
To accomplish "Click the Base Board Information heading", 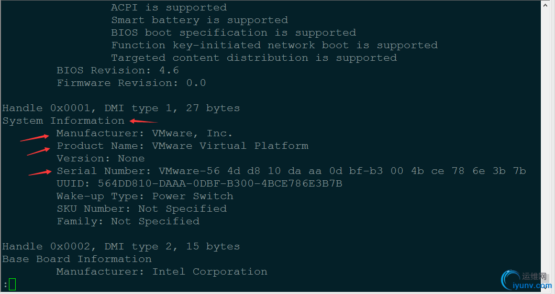I will coord(77,259).
